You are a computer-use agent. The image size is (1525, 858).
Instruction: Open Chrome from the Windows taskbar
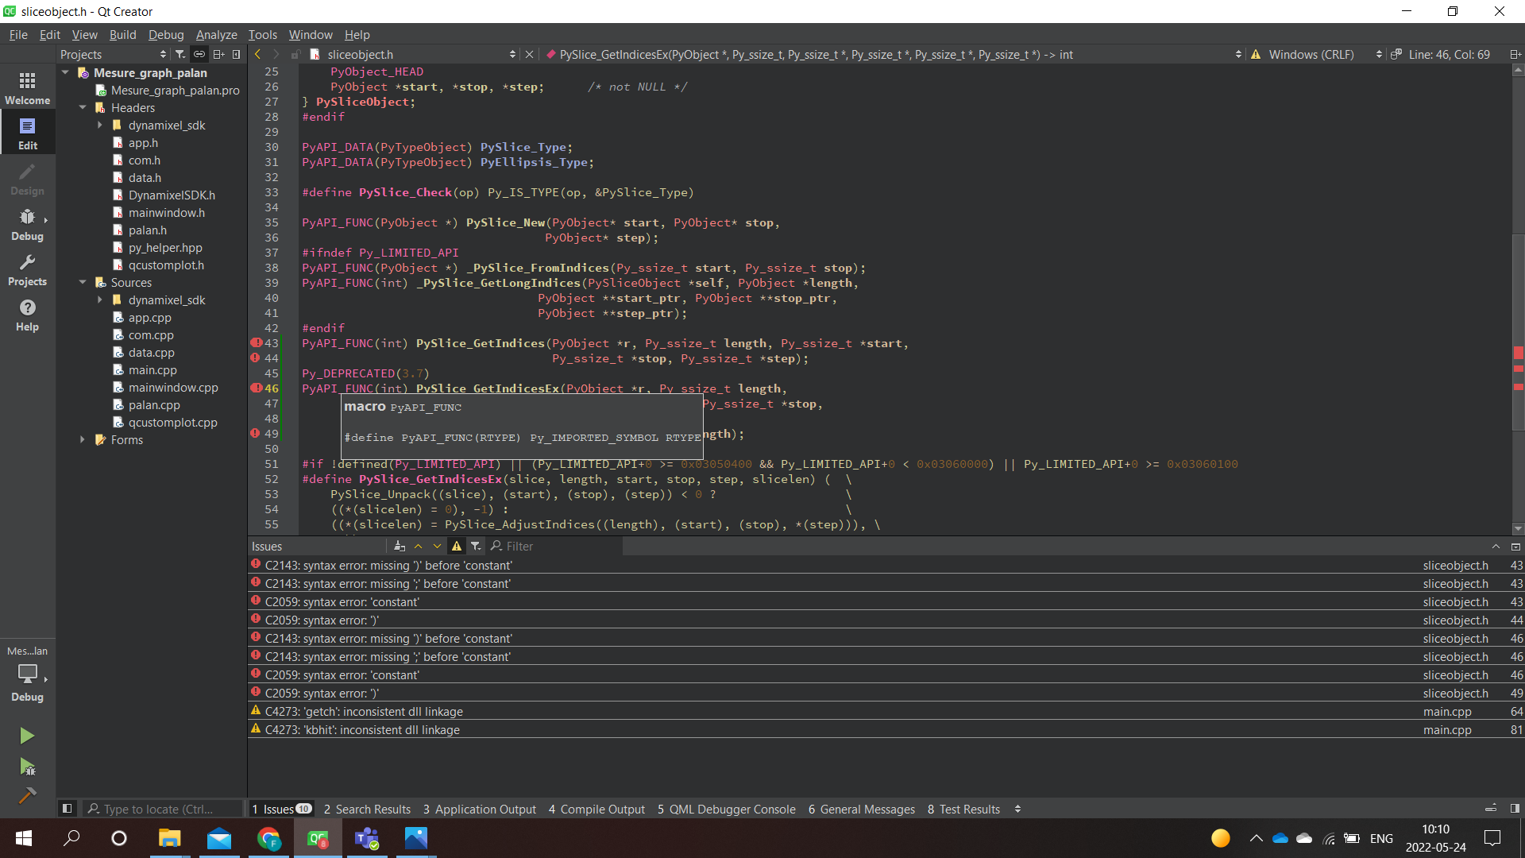[x=268, y=838]
